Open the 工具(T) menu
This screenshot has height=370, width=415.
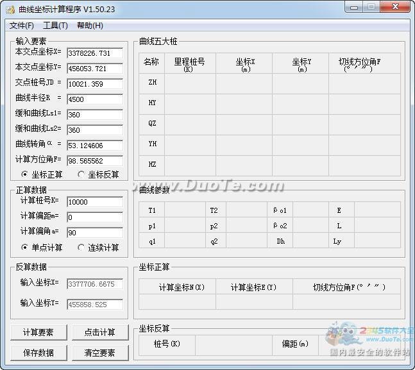(55, 26)
